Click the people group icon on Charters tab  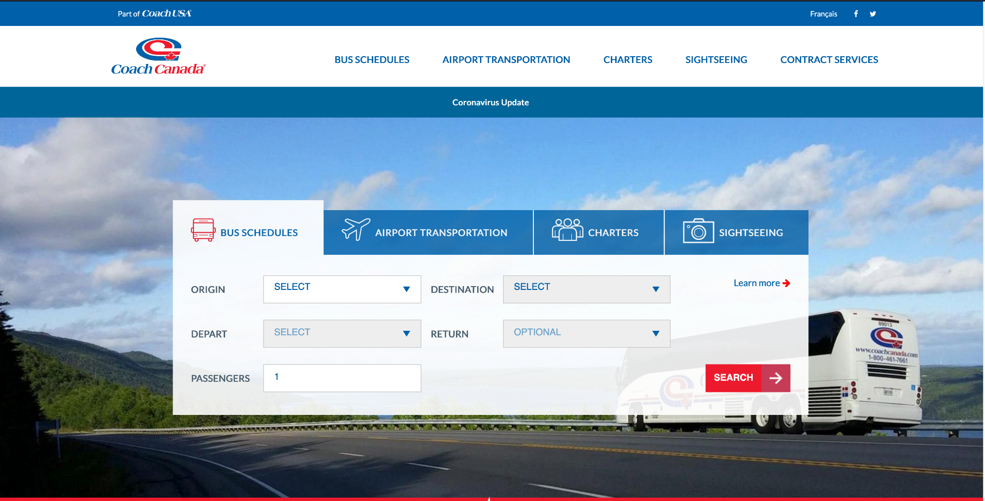point(568,230)
